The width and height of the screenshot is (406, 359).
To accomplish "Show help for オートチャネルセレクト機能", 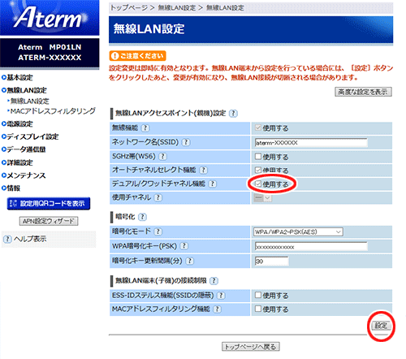I will [203, 170].
